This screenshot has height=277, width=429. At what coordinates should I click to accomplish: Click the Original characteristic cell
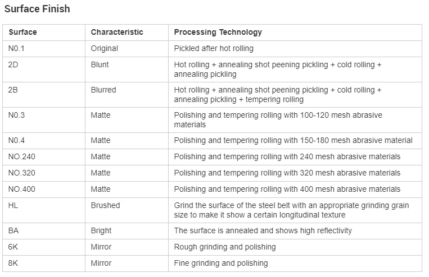(105, 49)
